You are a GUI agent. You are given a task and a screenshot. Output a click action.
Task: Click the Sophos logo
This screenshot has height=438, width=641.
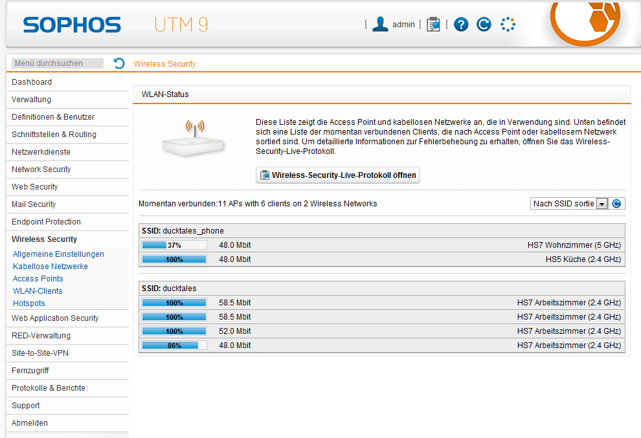[72, 25]
